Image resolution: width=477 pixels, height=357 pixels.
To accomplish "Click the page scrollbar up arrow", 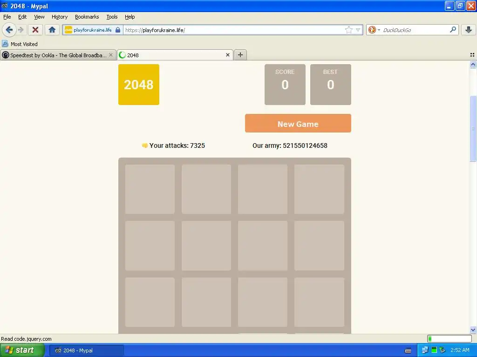I will [473, 64].
